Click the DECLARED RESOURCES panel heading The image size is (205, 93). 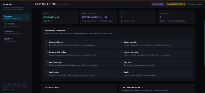pyautogui.click(x=132, y=87)
